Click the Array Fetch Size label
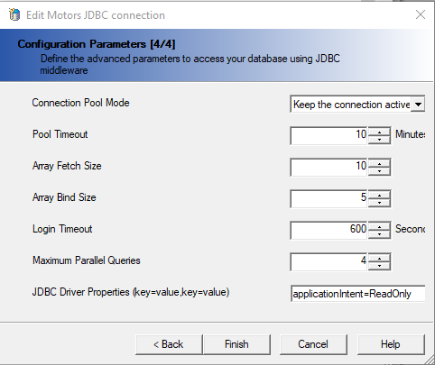The height and width of the screenshot is (365, 435). tap(67, 166)
